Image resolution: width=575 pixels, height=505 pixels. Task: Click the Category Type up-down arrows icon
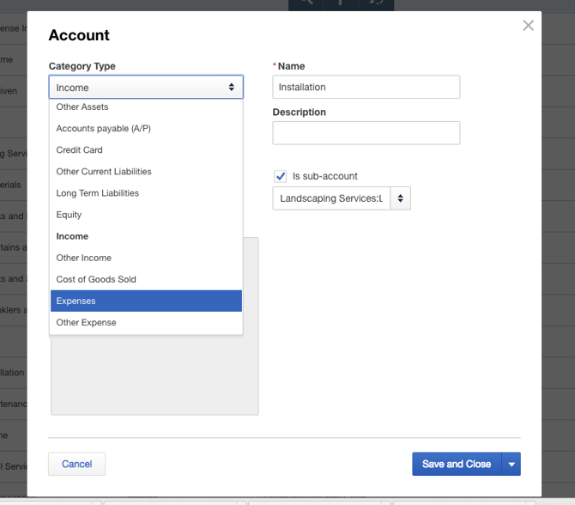tap(232, 87)
